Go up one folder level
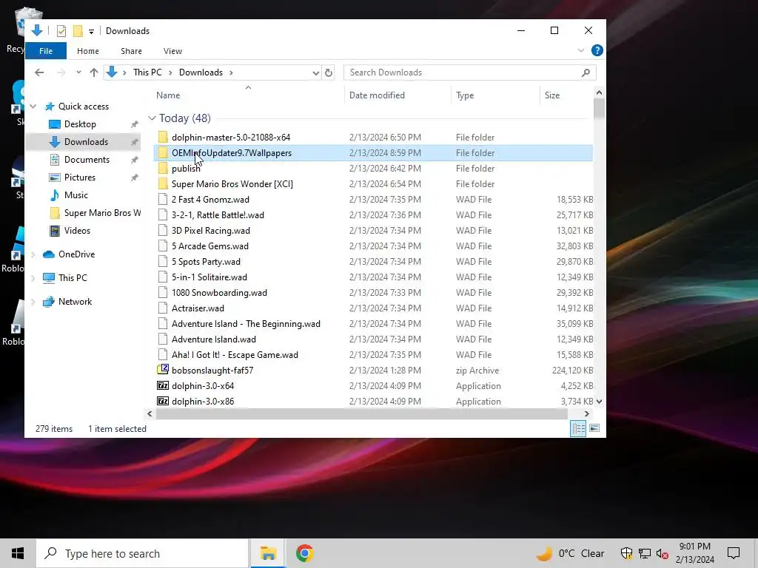The height and width of the screenshot is (568, 758). (94, 72)
